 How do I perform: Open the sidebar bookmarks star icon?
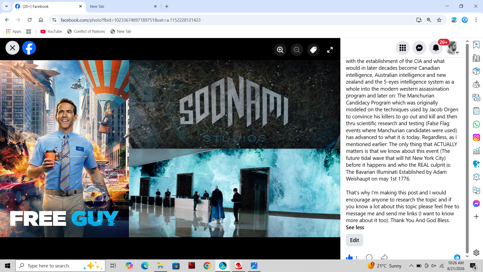pos(476,45)
